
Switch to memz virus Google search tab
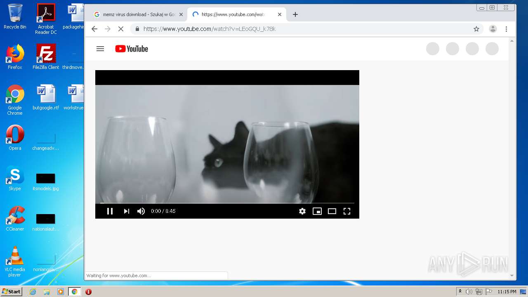pyautogui.click(x=138, y=14)
